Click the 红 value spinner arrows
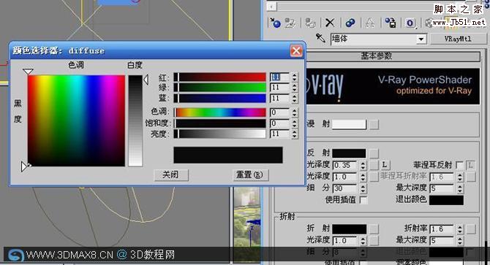 click(x=295, y=77)
